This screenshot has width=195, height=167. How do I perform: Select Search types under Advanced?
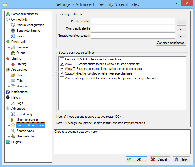click(x=25, y=131)
